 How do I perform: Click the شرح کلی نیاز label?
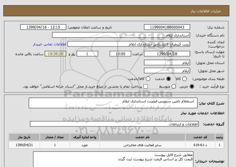211,103
